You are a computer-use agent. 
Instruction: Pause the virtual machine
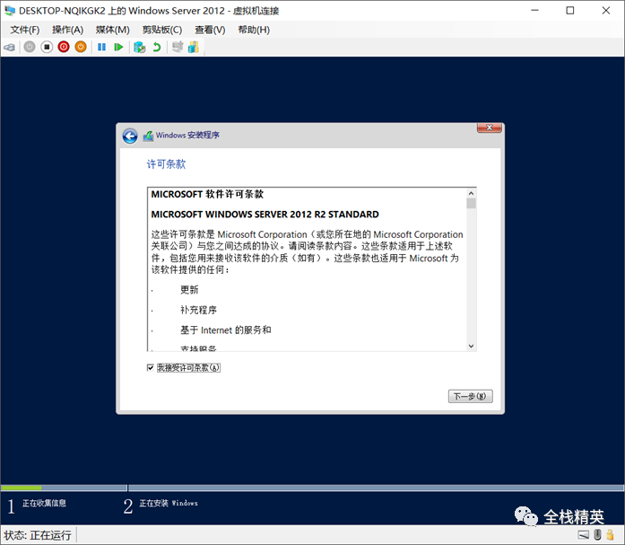tap(101, 47)
